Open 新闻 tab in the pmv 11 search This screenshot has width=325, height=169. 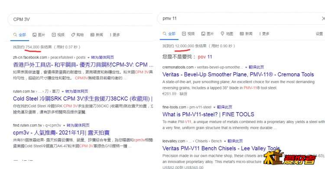tap(246, 34)
